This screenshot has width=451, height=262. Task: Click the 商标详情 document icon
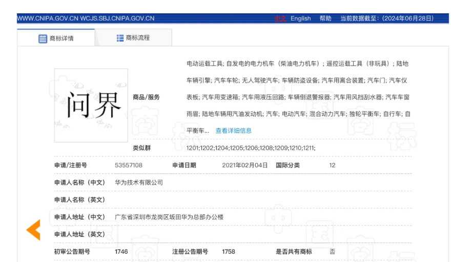click(43, 38)
